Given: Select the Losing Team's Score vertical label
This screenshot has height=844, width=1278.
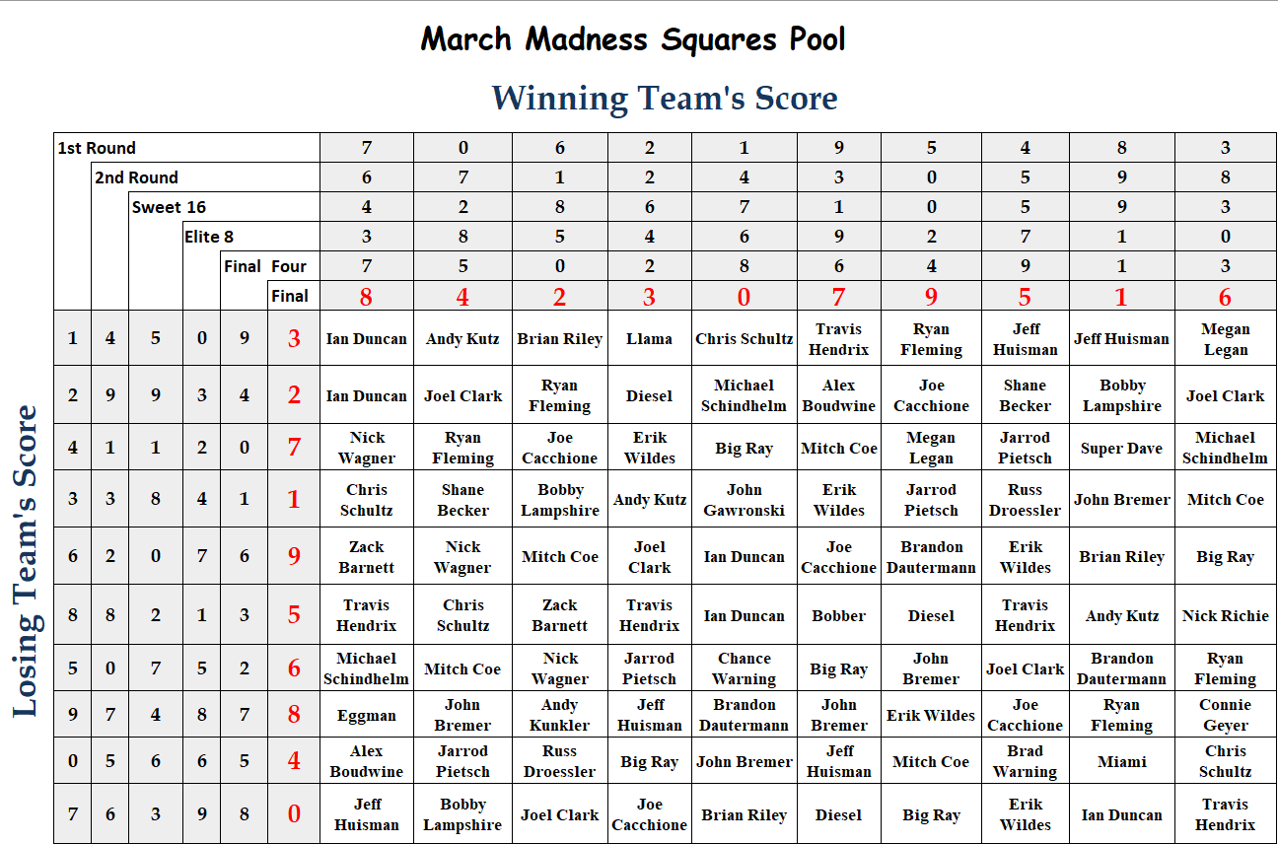Looking at the screenshot, I should point(26,561).
